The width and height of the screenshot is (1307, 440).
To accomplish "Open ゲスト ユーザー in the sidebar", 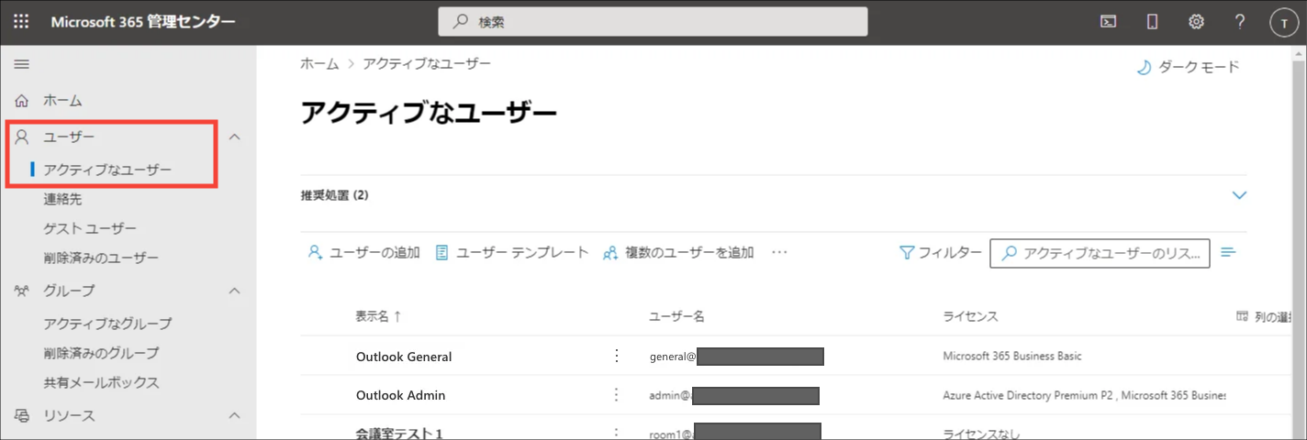I will 90,228.
